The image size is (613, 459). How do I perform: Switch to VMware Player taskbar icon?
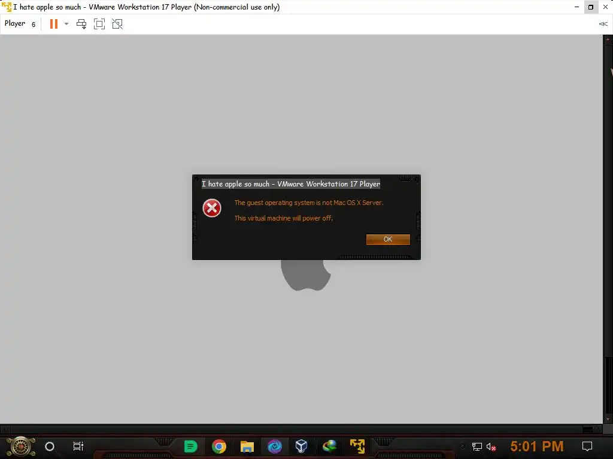click(x=357, y=446)
